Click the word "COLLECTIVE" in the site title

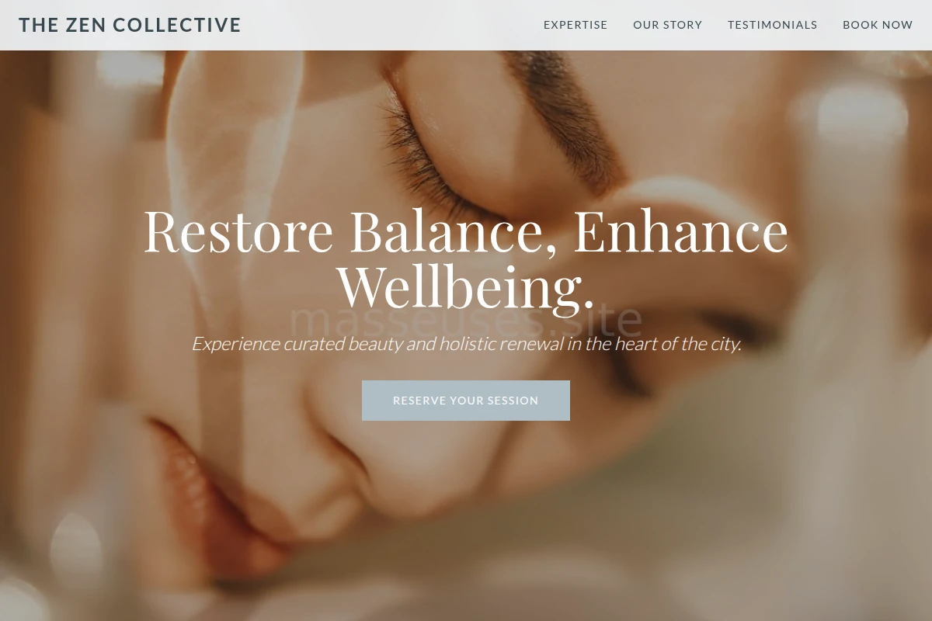pos(177,25)
